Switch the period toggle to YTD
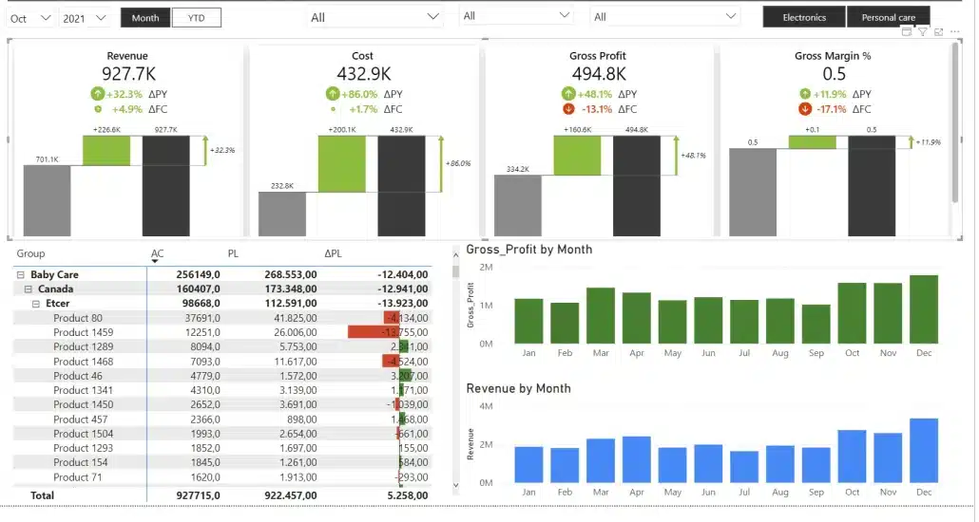Image resolution: width=979 pixels, height=522 pixels. coord(196,18)
